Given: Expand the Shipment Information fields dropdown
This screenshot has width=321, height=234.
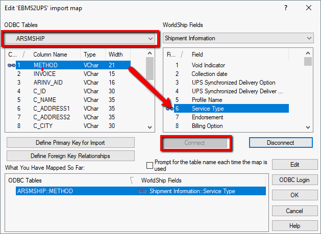Looking at the screenshot, I should (238, 38).
